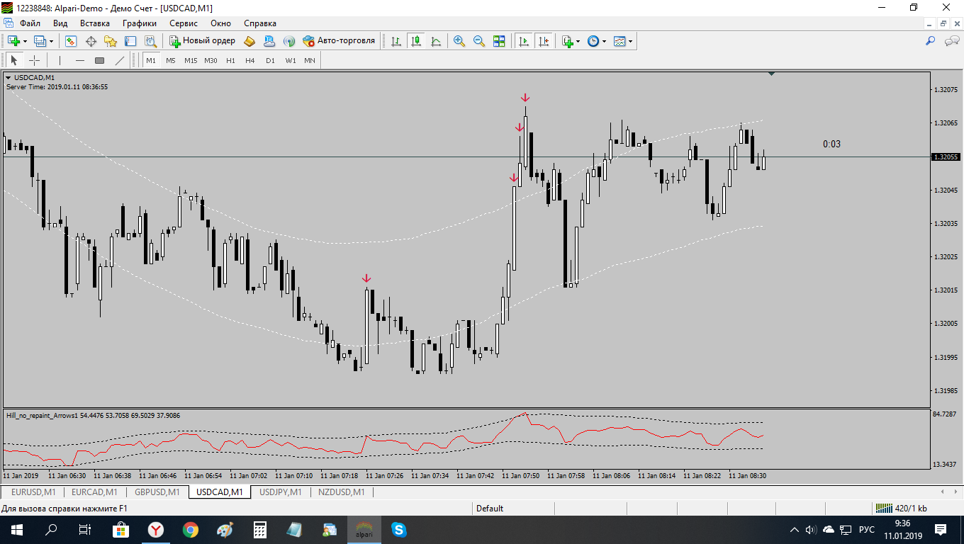Click the chart shift triangle marker

tap(771, 74)
